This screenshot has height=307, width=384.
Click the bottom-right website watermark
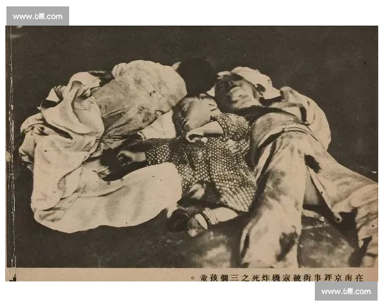346,292
